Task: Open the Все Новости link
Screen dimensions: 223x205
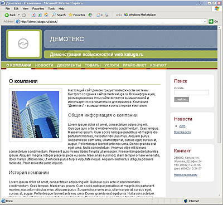Action: click(182, 132)
